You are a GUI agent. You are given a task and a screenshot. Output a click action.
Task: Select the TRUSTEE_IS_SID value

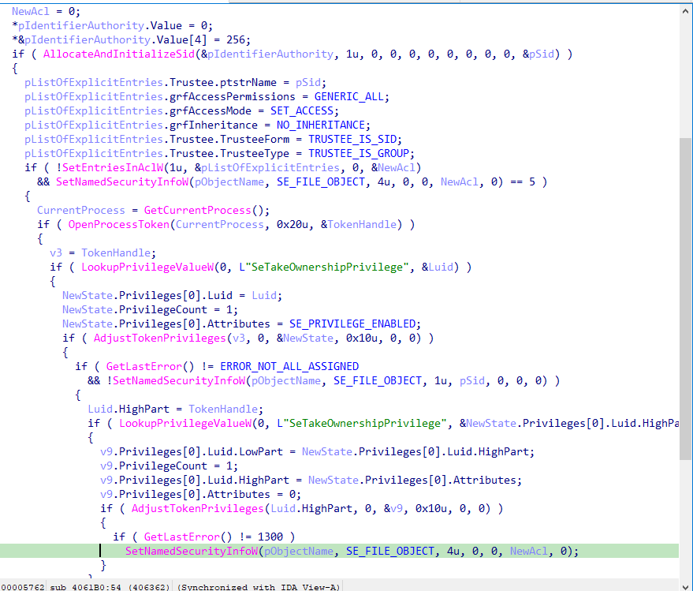click(x=342, y=140)
